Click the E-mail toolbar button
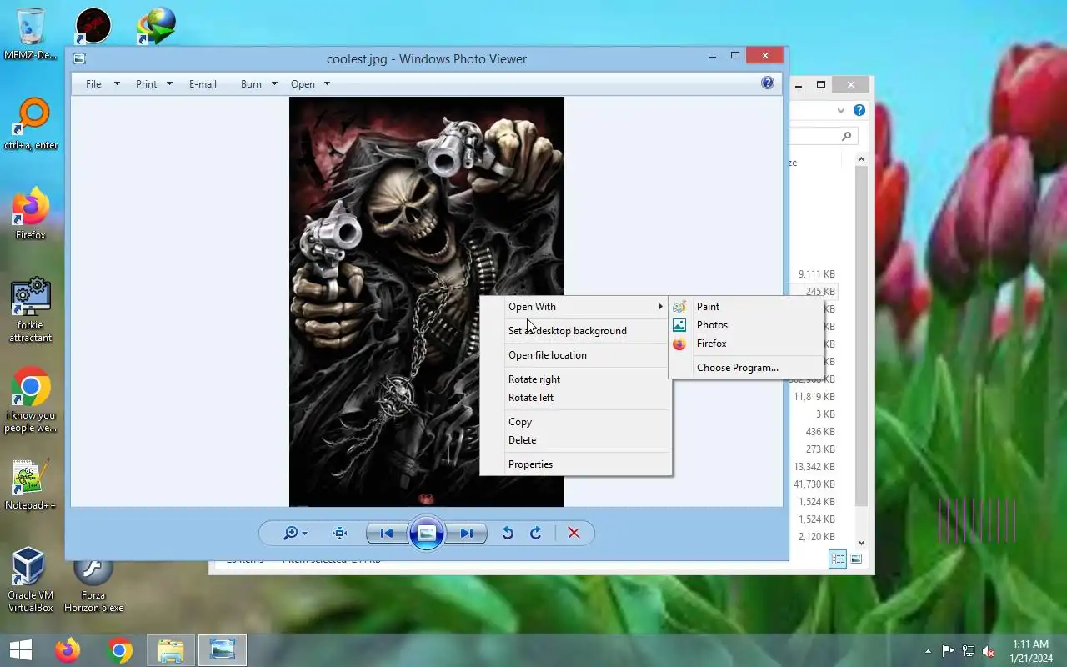 click(x=203, y=83)
